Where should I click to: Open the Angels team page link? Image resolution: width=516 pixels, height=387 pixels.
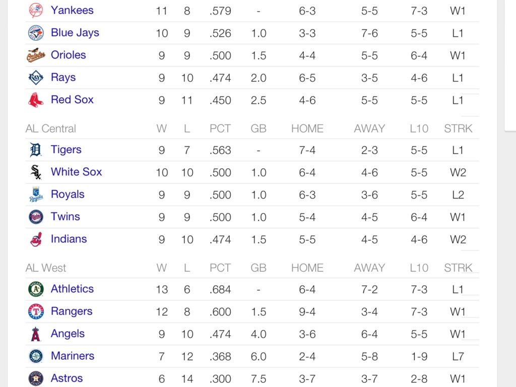(68, 334)
